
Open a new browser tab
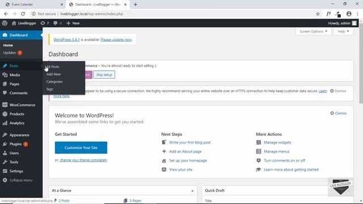[136, 5]
